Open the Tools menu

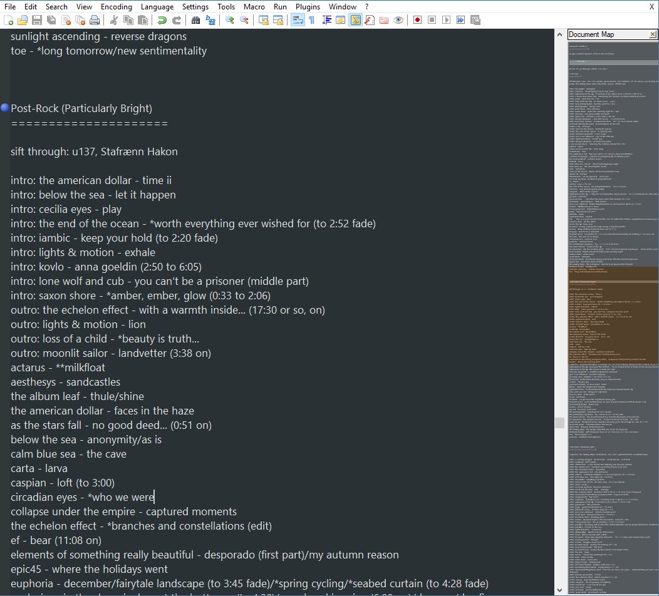pyautogui.click(x=226, y=7)
